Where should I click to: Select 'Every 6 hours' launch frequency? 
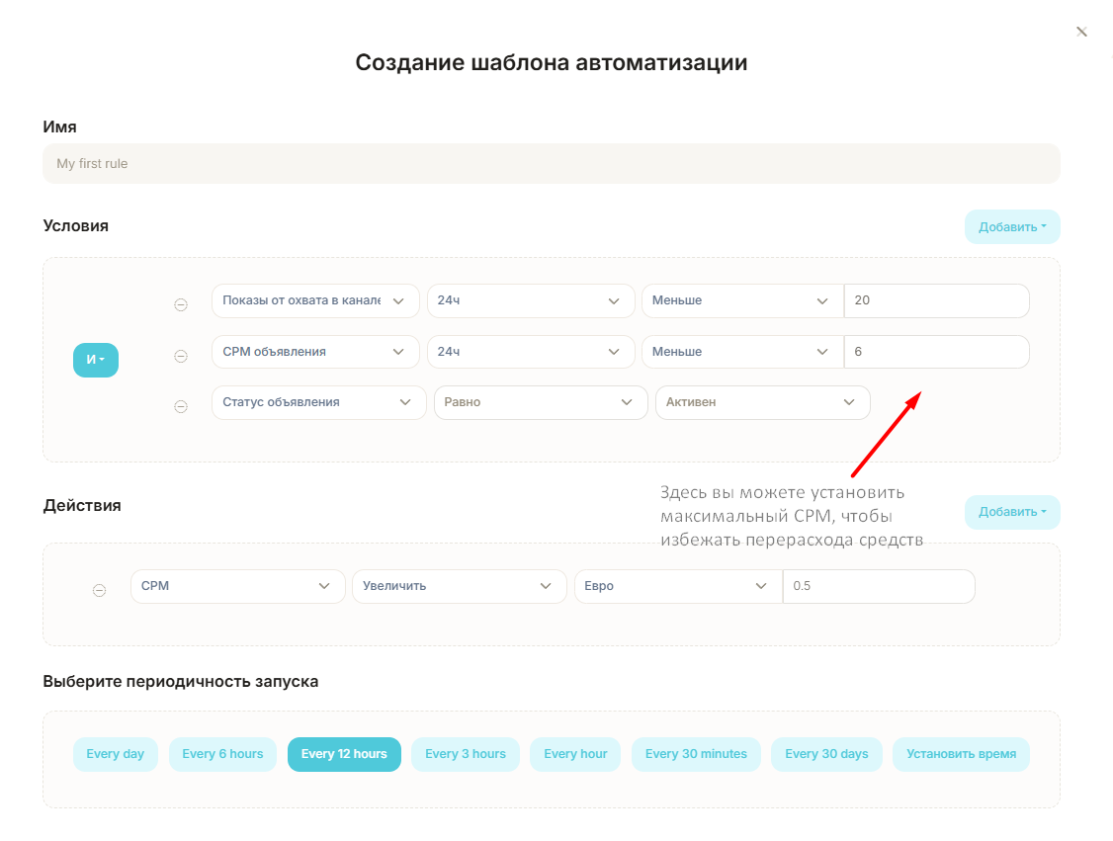[222, 754]
